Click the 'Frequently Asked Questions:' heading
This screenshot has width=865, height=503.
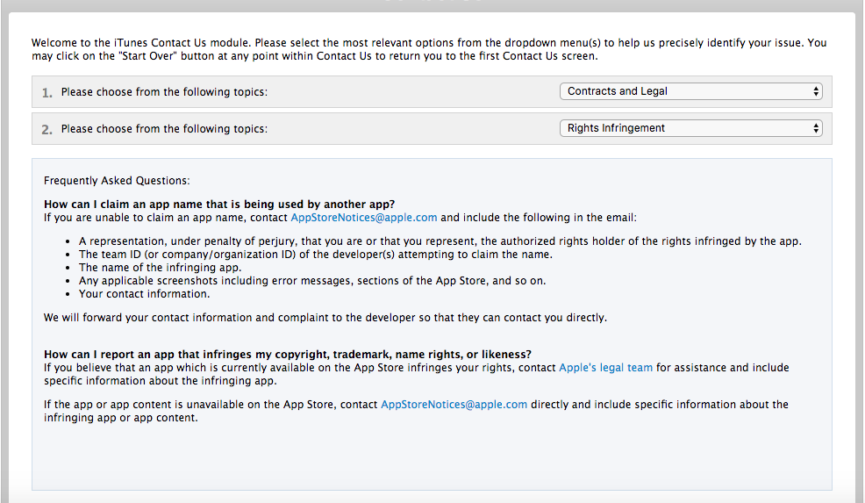[x=117, y=181]
